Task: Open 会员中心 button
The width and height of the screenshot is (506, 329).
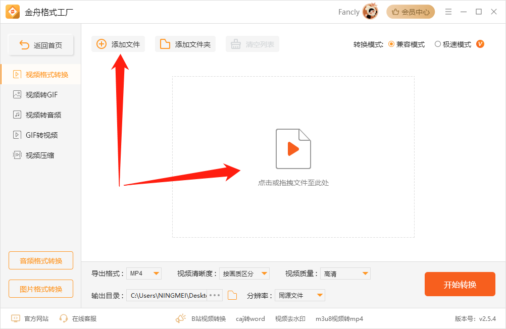Action: tap(411, 12)
